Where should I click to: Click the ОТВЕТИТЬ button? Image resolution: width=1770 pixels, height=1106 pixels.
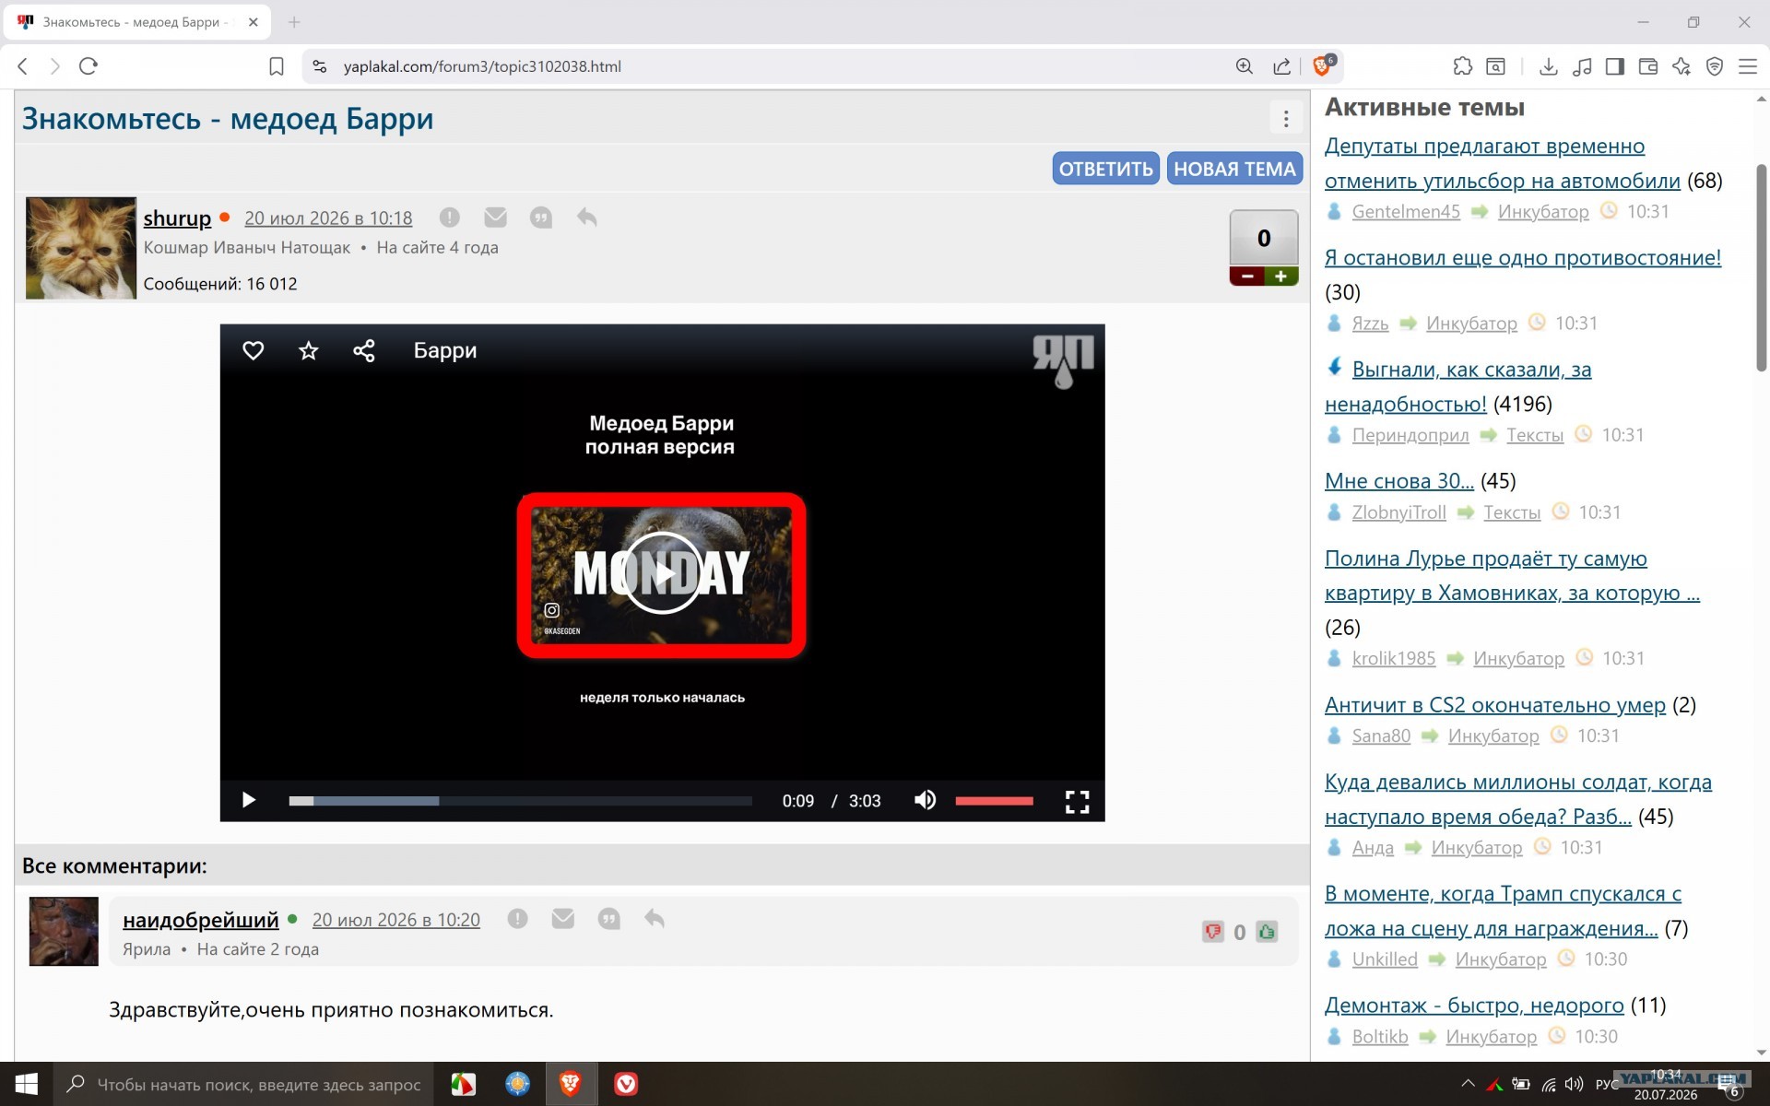(1105, 169)
